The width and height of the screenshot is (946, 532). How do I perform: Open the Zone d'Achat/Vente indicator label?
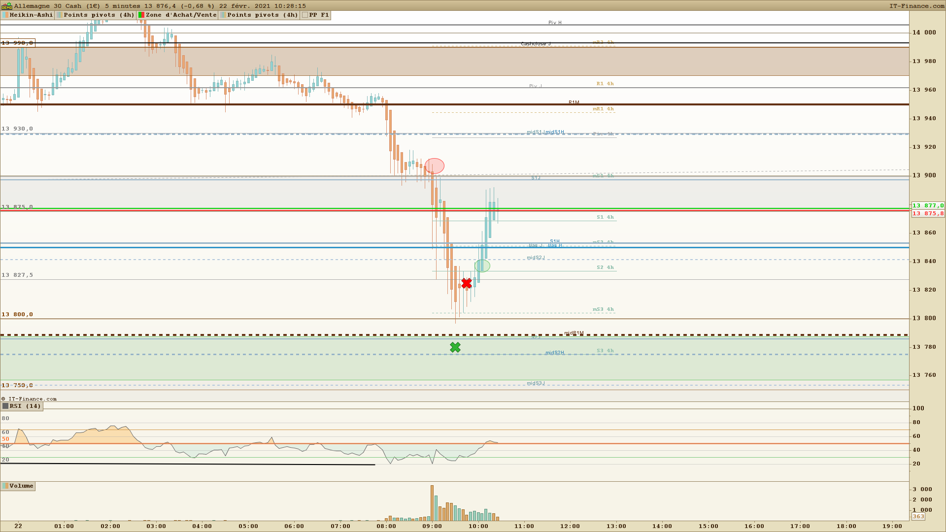[x=181, y=15]
